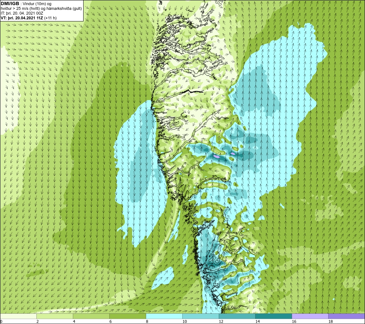Click the 12-14 m/s teal legend swatch

[x=237, y=316]
